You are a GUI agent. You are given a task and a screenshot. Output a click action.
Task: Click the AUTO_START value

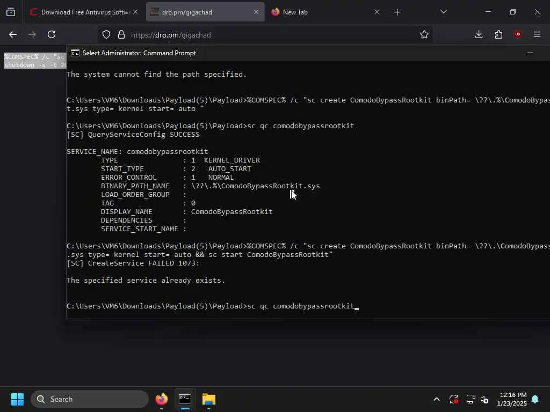pyautogui.click(x=230, y=169)
